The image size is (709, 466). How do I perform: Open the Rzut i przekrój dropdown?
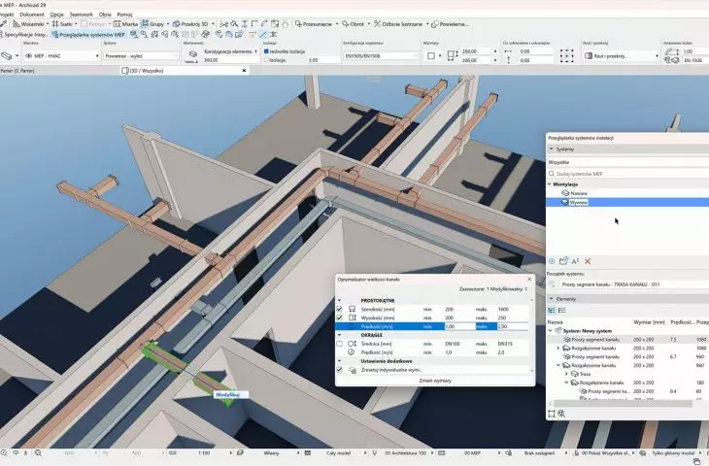621,56
